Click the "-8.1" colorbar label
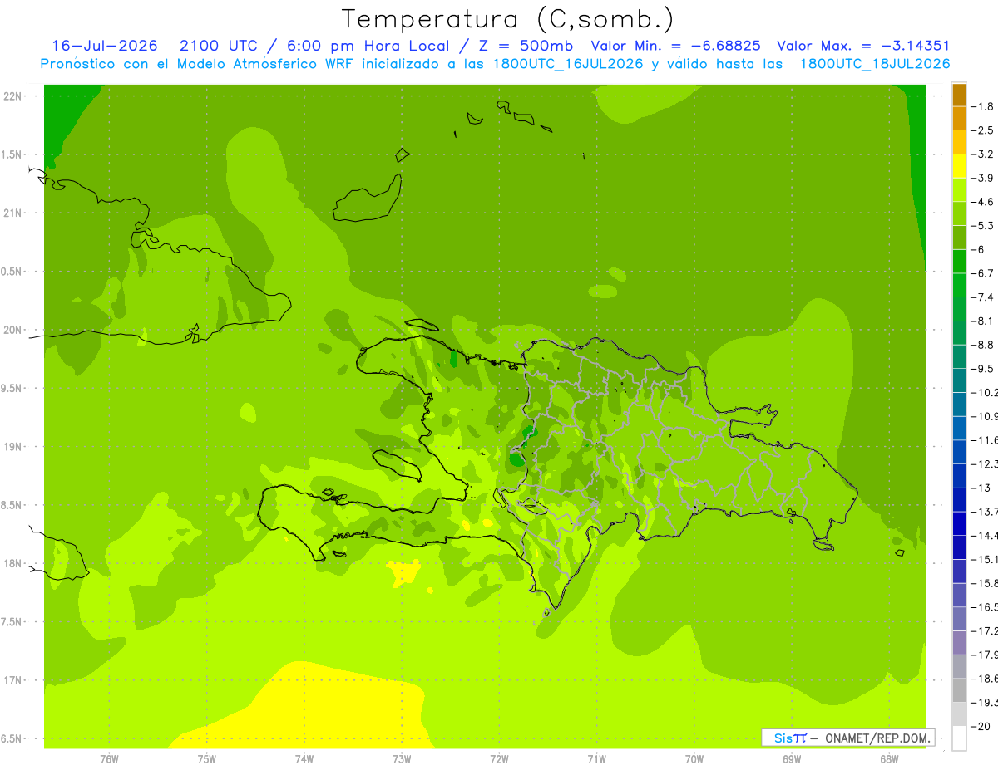 [x=983, y=321]
